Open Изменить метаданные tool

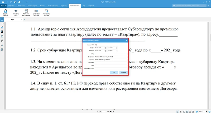tap(26, 12)
